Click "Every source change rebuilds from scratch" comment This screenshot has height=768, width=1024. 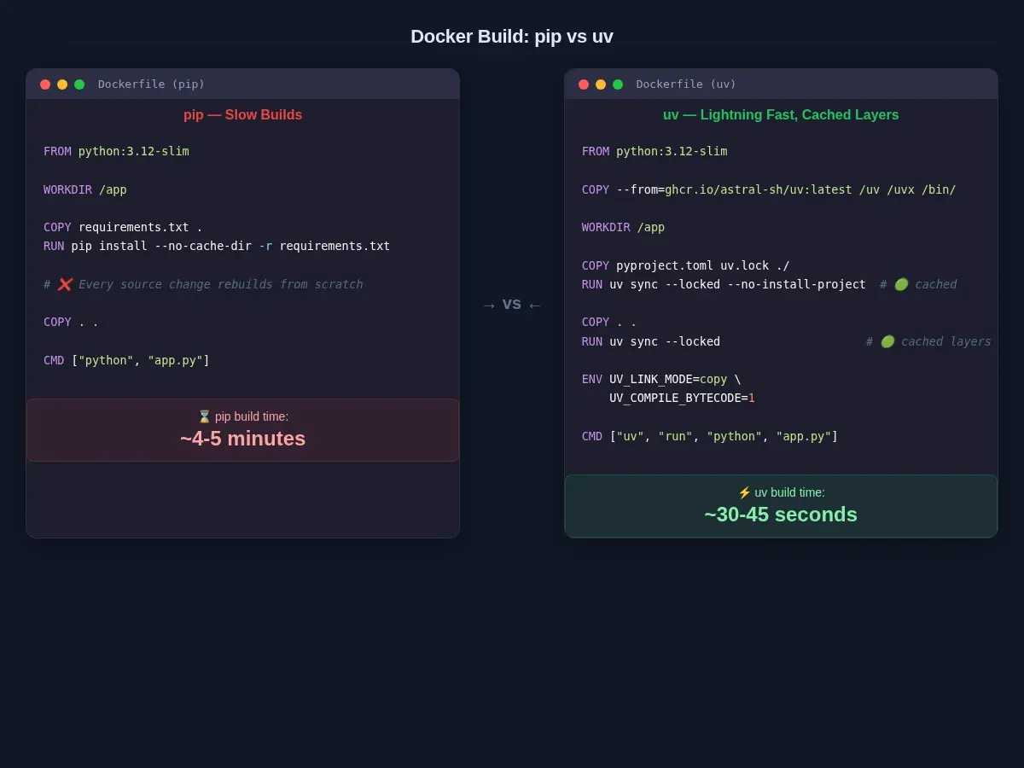(220, 284)
